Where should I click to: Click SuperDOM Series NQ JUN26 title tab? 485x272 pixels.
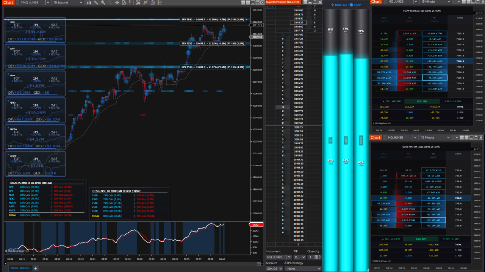pos(283,2)
